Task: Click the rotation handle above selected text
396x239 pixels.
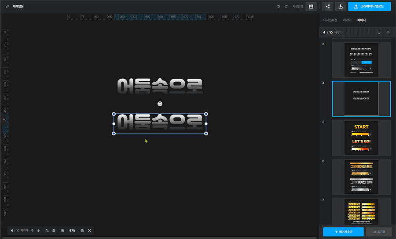Action: pos(160,104)
